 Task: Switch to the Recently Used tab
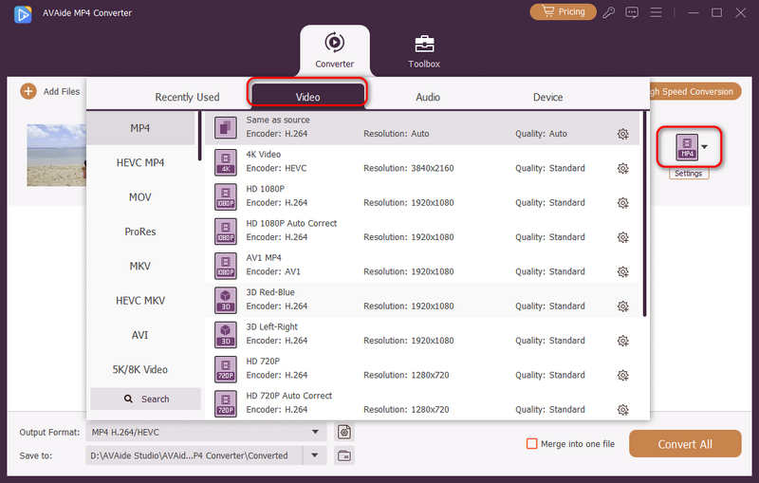[x=187, y=97]
